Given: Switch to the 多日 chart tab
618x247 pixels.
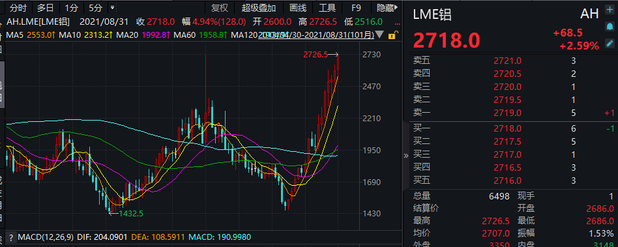Looking at the screenshot, I should click(46, 7).
